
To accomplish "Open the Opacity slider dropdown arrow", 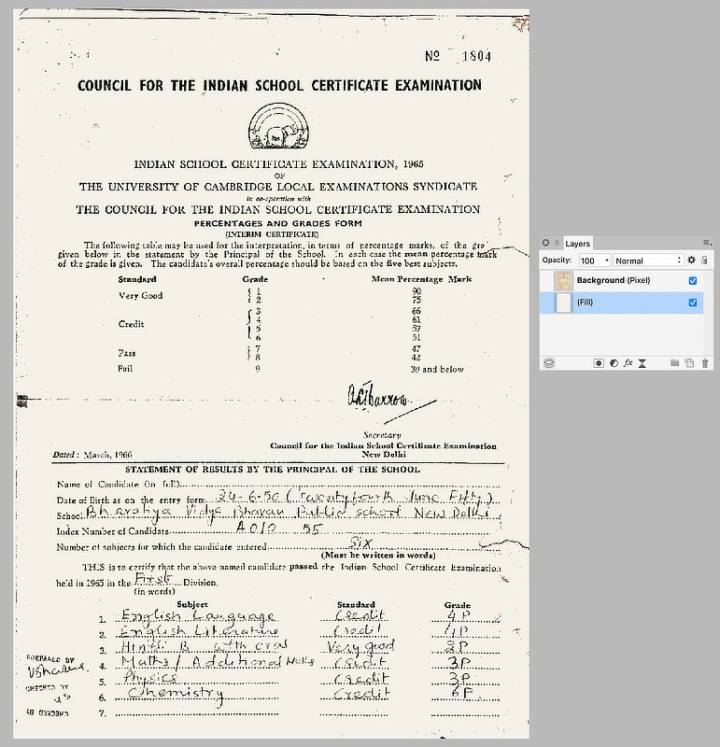I will (607, 261).
